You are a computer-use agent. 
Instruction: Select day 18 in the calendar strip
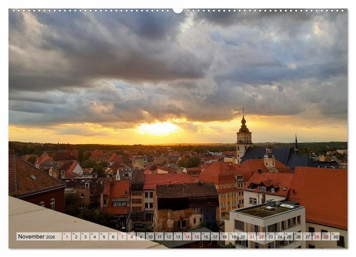[x=224, y=237]
